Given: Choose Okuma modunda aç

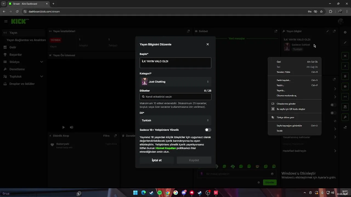Looking at the screenshot, I should [295, 96].
